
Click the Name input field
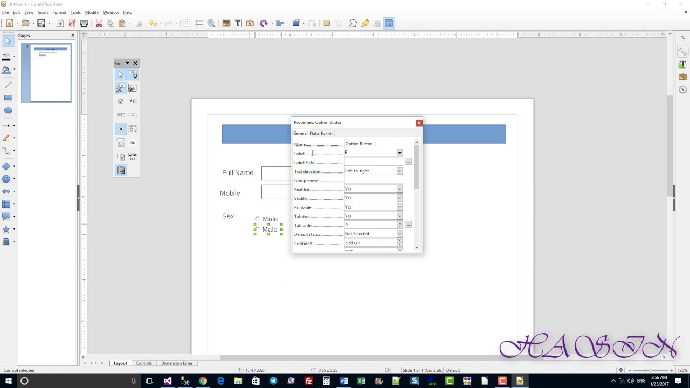pos(374,144)
